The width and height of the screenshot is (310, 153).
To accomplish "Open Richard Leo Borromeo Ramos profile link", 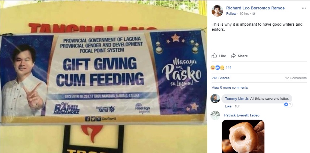I will click(255, 8).
